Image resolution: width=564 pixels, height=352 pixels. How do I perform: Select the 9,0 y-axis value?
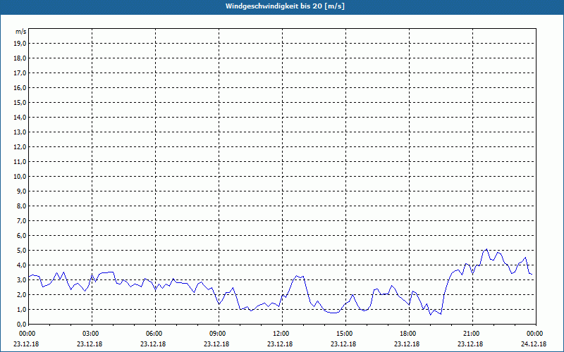coord(21,191)
